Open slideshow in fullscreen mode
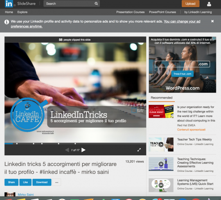The image size is (221, 200). click(139, 150)
